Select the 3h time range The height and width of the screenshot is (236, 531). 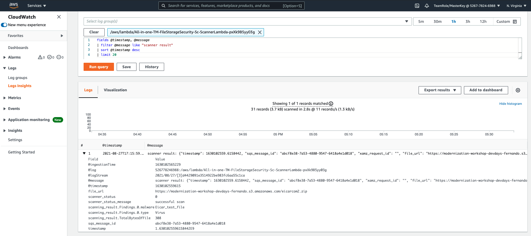(x=468, y=22)
